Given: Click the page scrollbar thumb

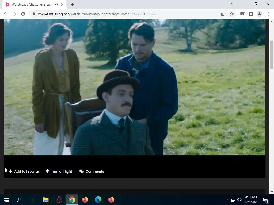Looking at the screenshot, I should [x=272, y=54].
